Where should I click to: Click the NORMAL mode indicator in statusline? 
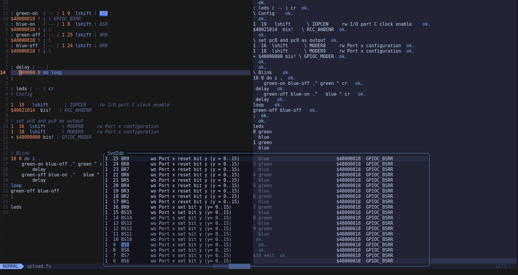[11, 266]
